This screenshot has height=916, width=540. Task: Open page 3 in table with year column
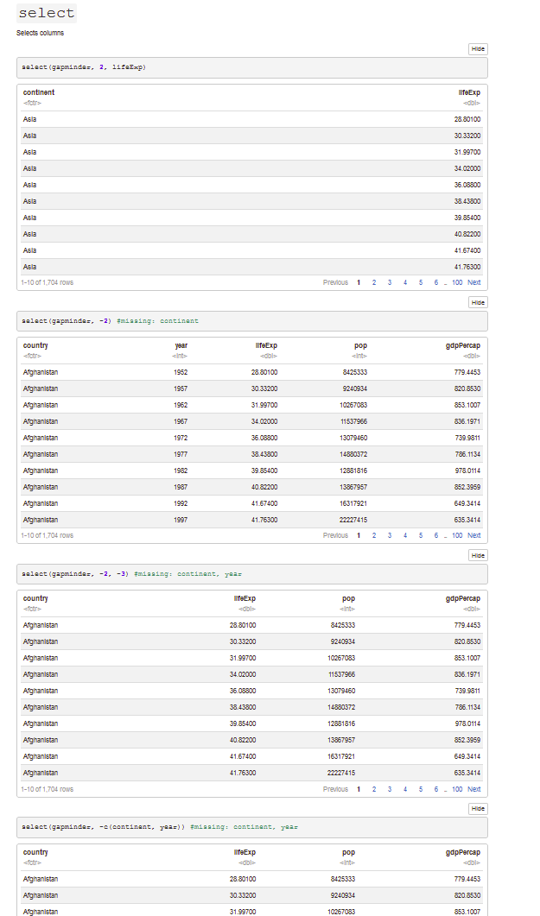point(390,535)
